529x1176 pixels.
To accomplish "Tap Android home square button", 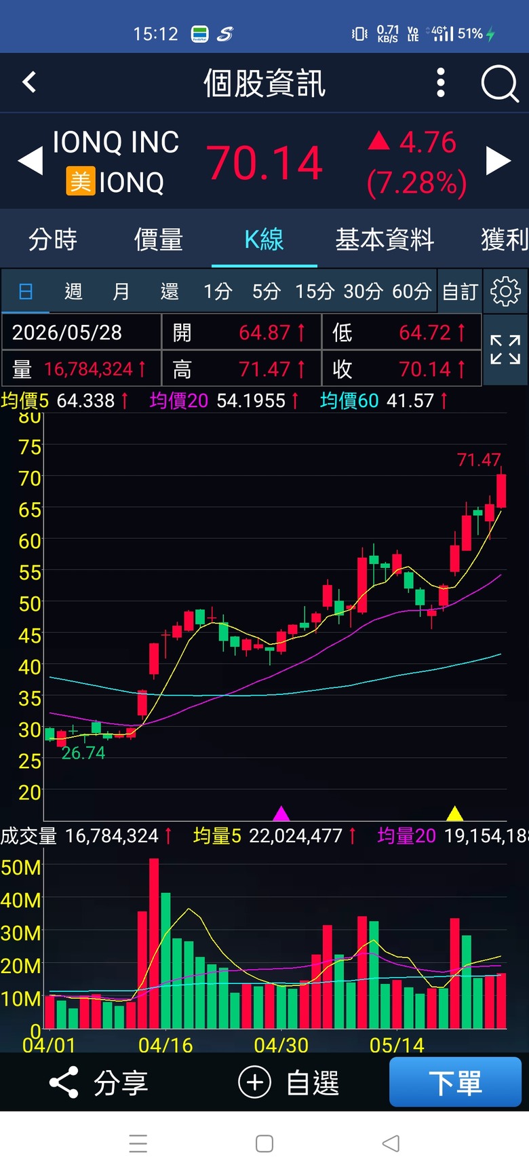I will pyautogui.click(x=264, y=1143).
